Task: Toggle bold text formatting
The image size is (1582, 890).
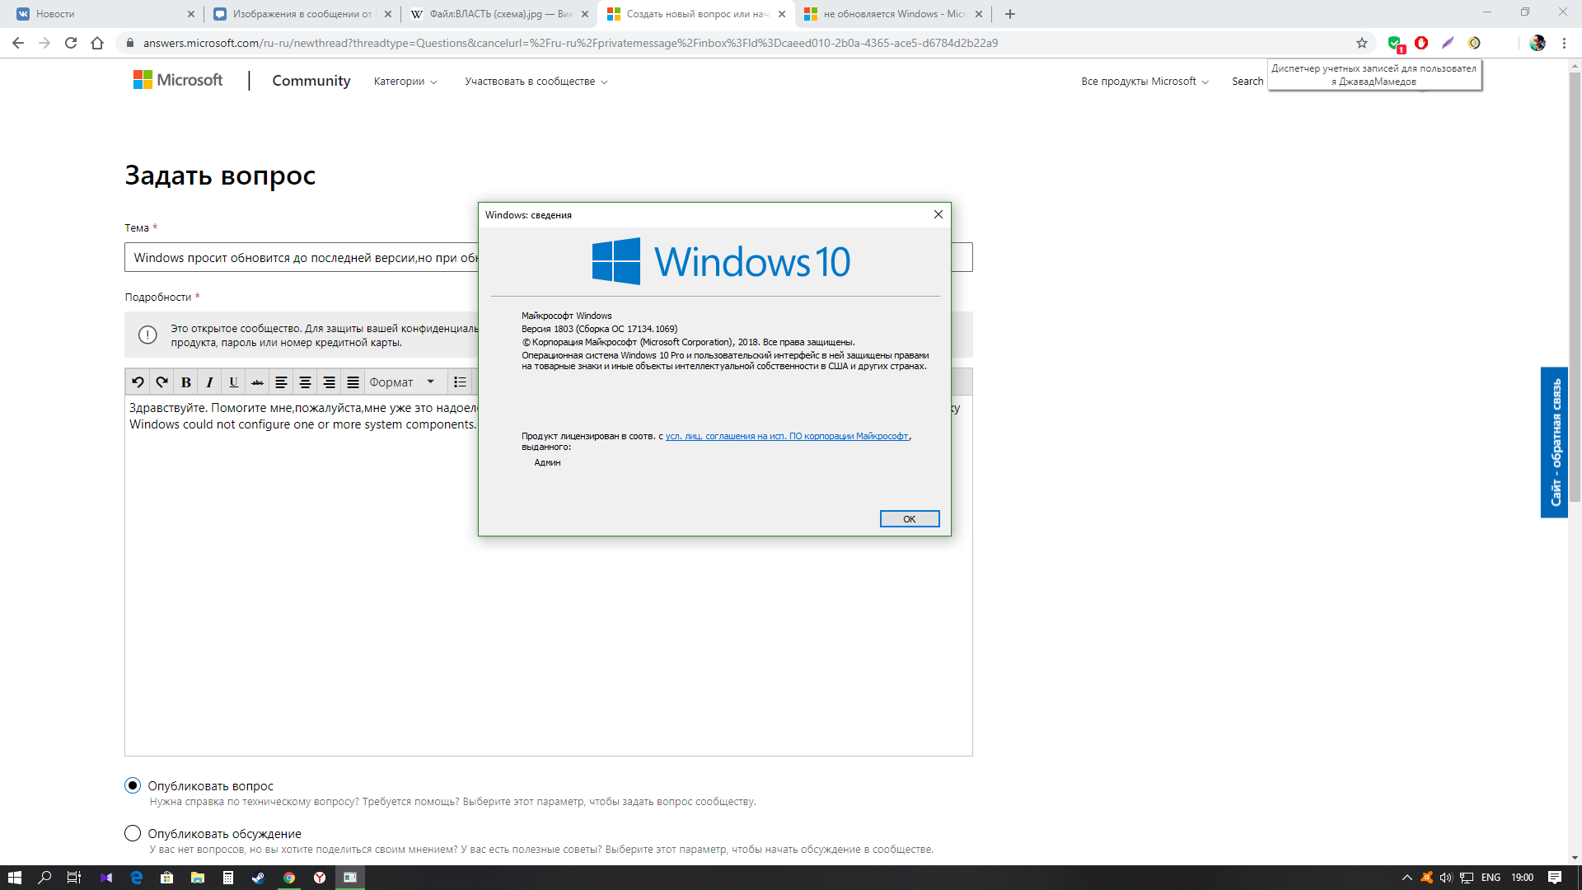Action: pos(186,382)
